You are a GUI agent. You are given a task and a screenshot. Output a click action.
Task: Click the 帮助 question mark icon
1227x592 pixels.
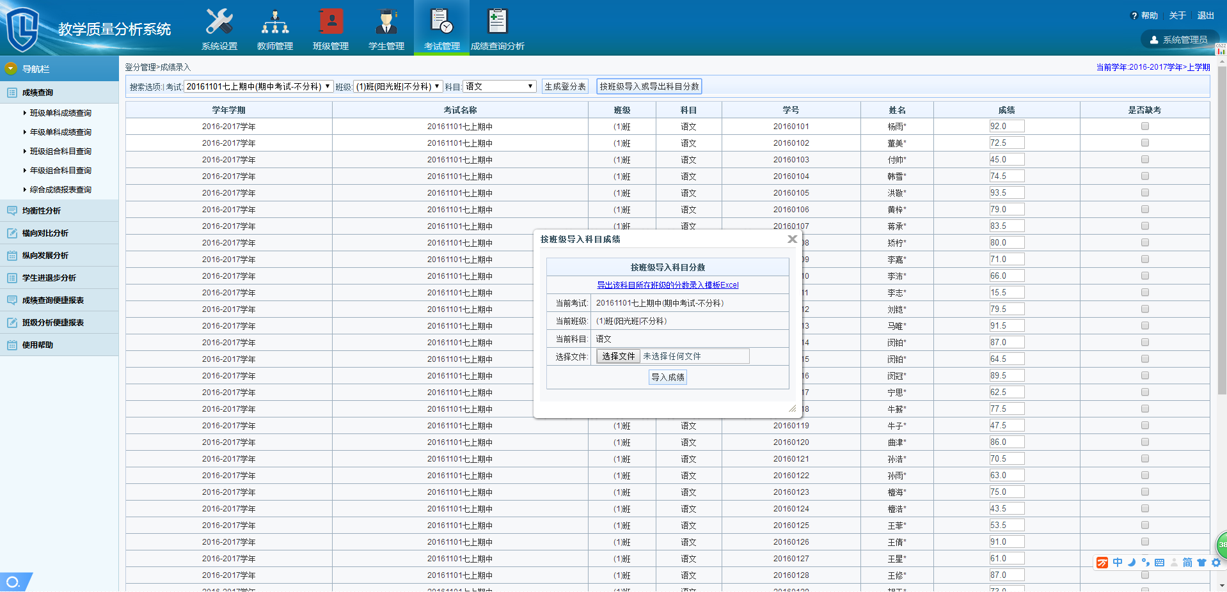[1134, 16]
